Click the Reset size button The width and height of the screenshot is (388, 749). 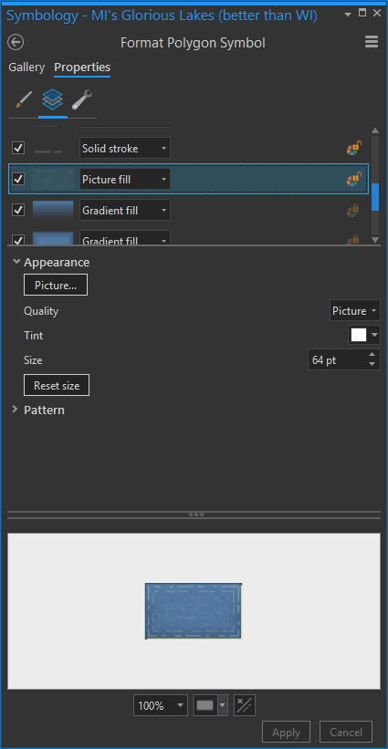tap(57, 385)
